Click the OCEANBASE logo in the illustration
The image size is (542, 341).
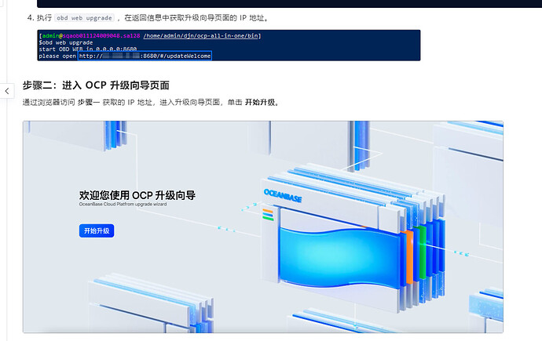coord(283,195)
